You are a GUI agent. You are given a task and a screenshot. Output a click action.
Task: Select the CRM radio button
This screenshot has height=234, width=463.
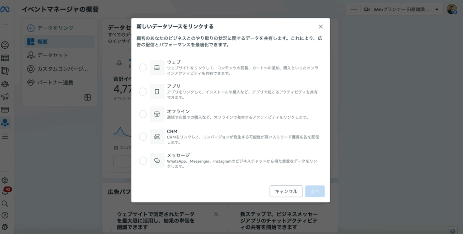tap(143, 136)
